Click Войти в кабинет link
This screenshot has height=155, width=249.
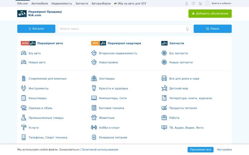click(x=221, y=3)
